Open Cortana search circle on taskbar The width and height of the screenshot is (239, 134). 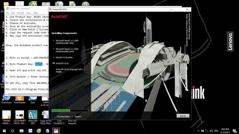coord(13,131)
